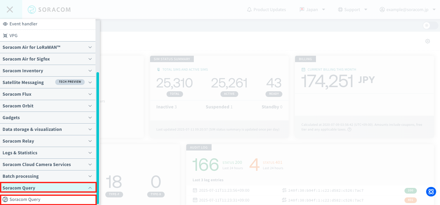This screenshot has width=440, height=205.
Task: Open the Support dropdown menu
Action: pos(352,10)
